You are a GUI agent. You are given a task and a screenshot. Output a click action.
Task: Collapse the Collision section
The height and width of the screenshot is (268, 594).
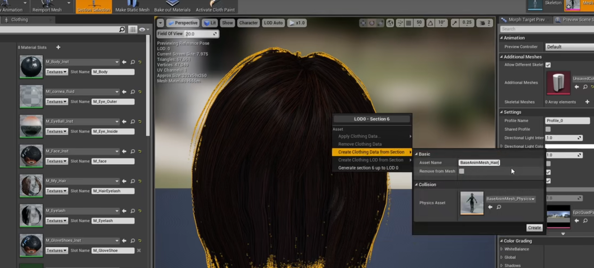(416, 184)
